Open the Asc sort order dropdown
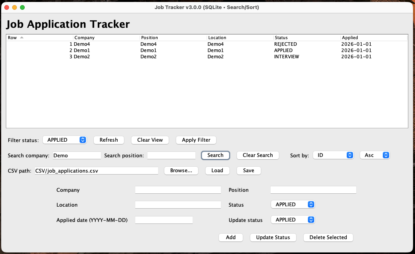 [375, 155]
